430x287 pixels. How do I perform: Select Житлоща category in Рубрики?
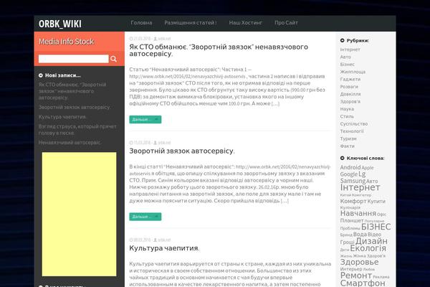click(353, 72)
